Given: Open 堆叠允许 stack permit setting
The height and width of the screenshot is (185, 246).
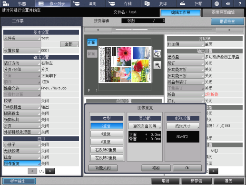Looking at the screenshot, I should tap(22, 88).
